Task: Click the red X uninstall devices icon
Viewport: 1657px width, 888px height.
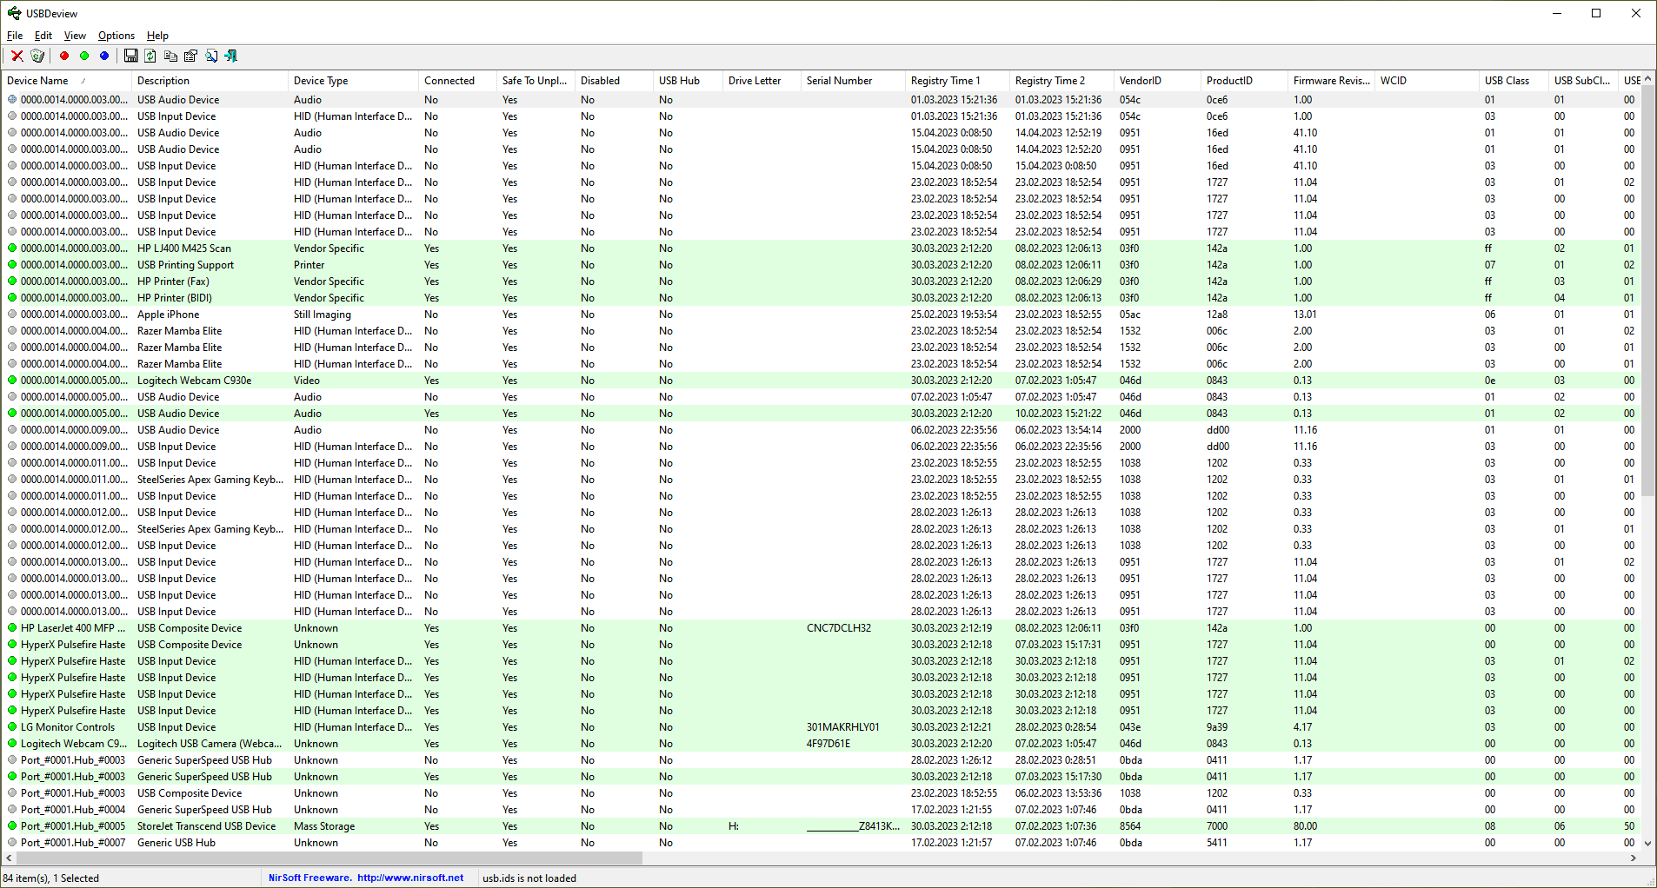Action: [x=17, y=56]
